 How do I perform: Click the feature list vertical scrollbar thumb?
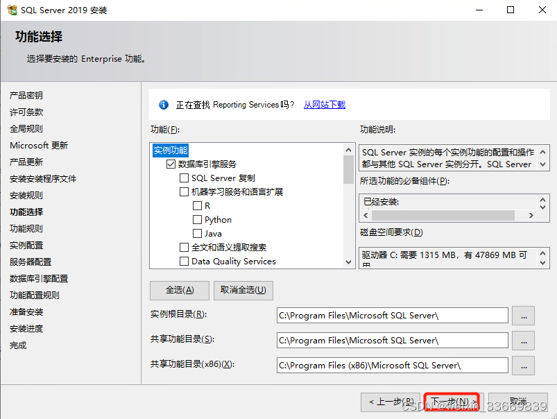coord(348,169)
